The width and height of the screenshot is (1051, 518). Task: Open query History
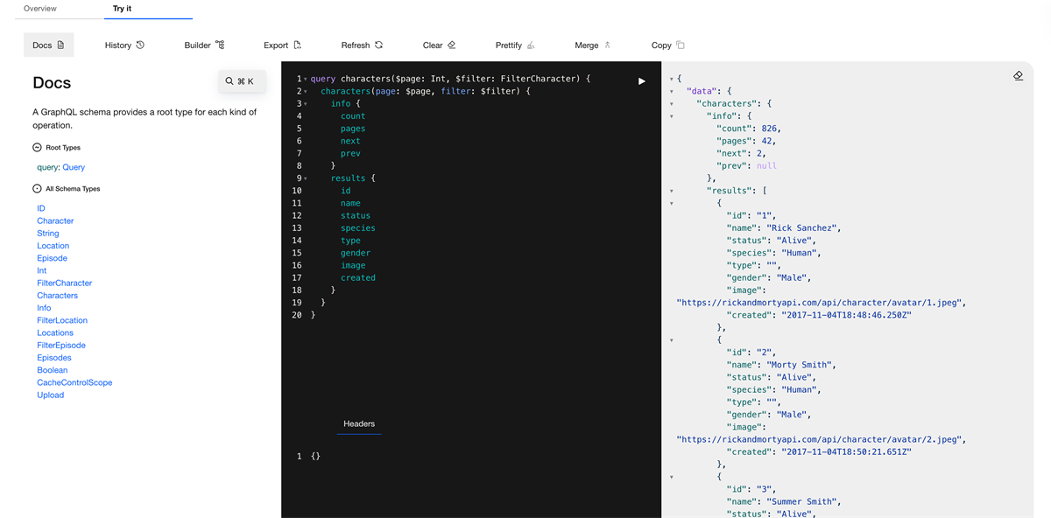[124, 45]
